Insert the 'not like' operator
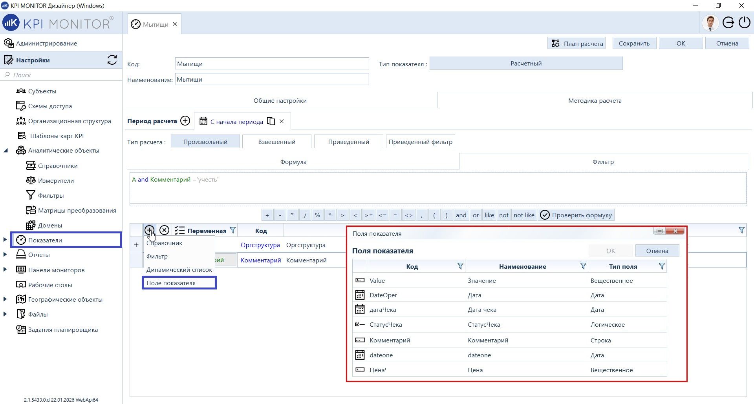Viewport: 754px width, 404px height. [x=524, y=215]
